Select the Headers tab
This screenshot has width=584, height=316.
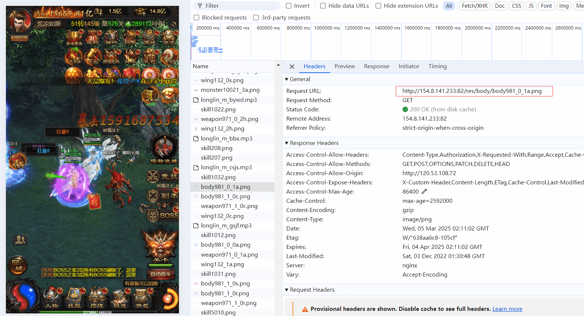[314, 66]
